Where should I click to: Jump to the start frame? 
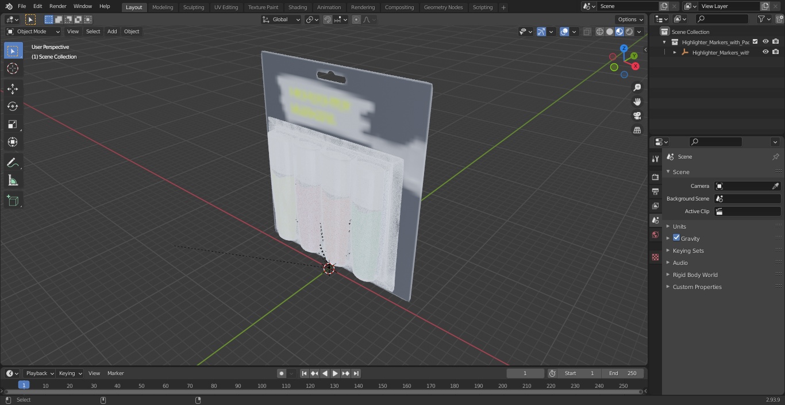point(304,373)
